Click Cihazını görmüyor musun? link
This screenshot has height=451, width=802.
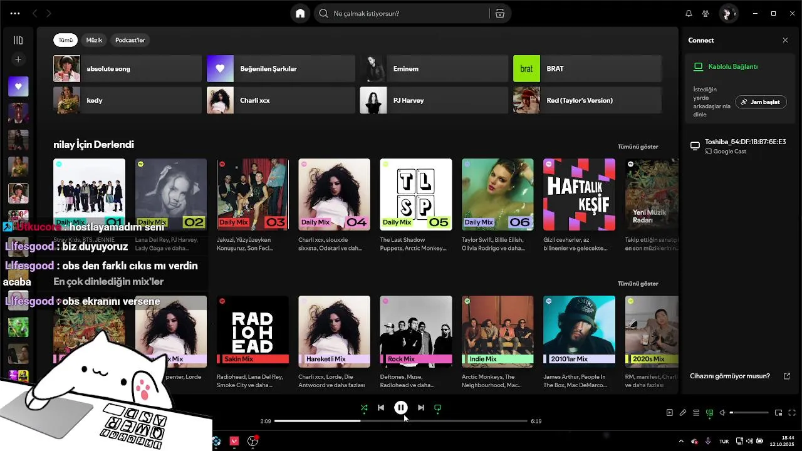coord(729,376)
